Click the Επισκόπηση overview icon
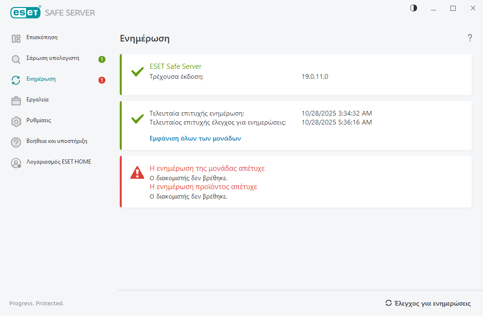 click(x=16, y=39)
